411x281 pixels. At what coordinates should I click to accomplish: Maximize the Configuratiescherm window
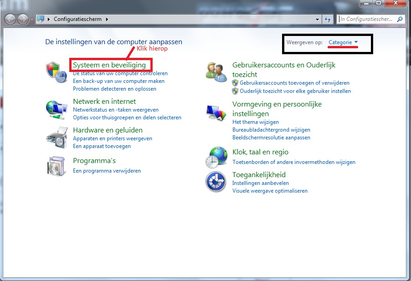(x=379, y=3)
